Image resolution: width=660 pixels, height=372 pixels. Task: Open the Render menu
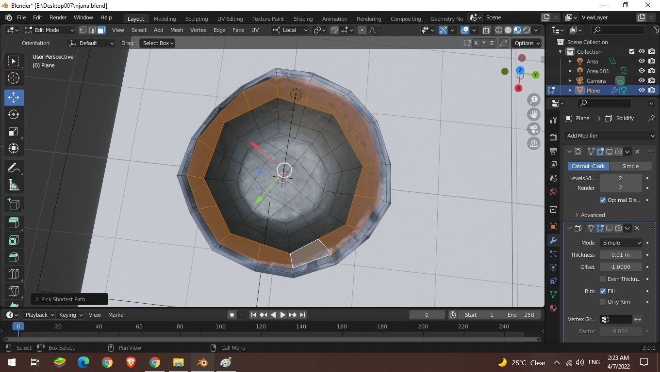(58, 17)
